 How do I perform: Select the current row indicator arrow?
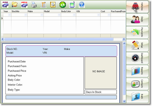(2, 18)
